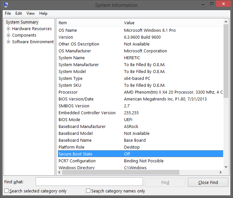Click the horizontal scrollbar right arrow
This screenshot has width=233, height=198.
(221, 172)
